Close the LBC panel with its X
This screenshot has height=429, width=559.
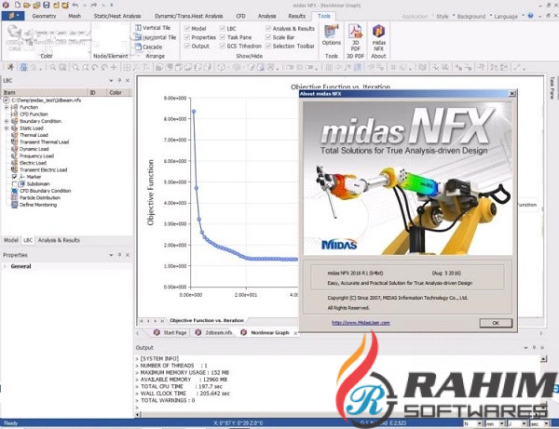pos(128,80)
